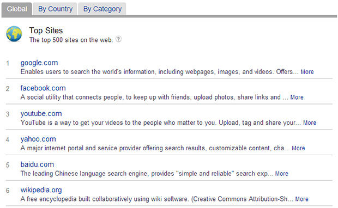The height and width of the screenshot is (208, 338).
Task: Click the YouTube description text
Action: point(161,123)
